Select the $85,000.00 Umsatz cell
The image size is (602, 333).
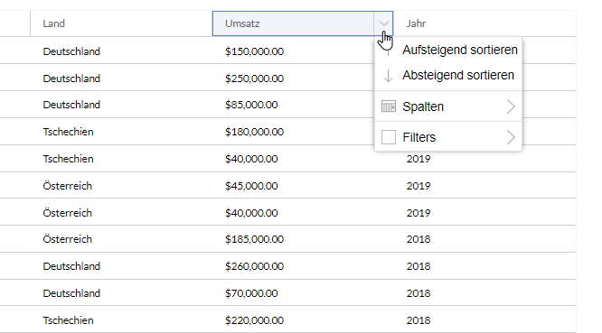pyautogui.click(x=251, y=105)
